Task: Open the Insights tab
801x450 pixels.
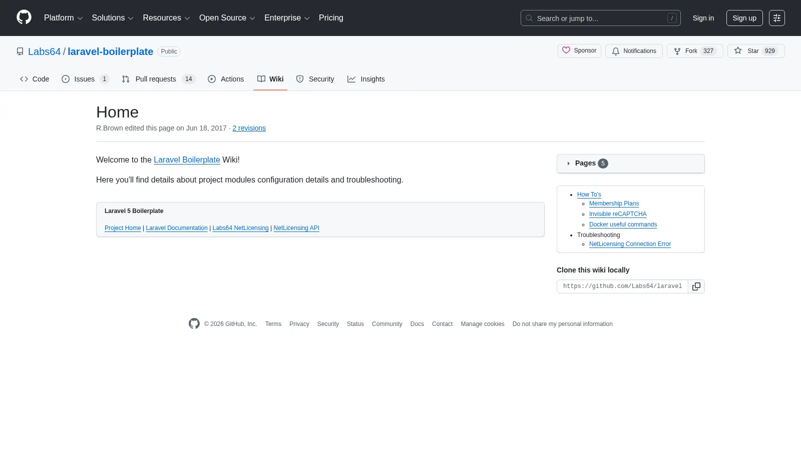Action: [366, 79]
